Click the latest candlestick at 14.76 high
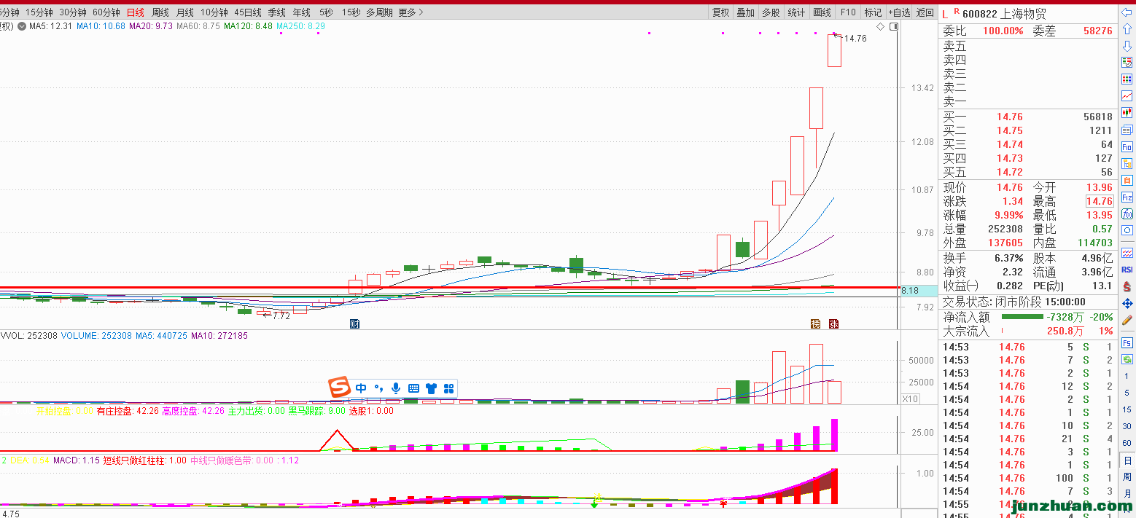1136x518 pixels. point(834,51)
